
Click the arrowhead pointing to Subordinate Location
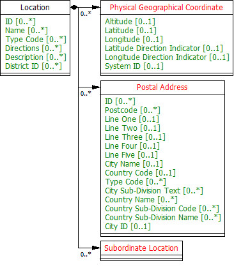tap(97, 248)
